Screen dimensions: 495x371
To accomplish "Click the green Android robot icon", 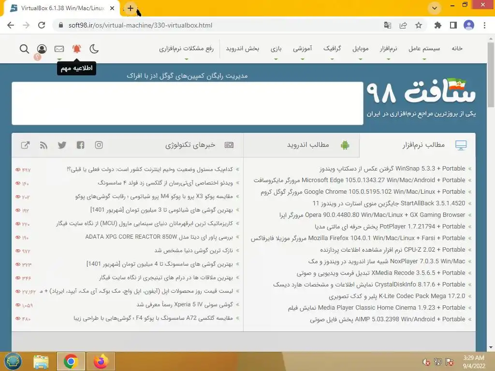I will click(345, 145).
